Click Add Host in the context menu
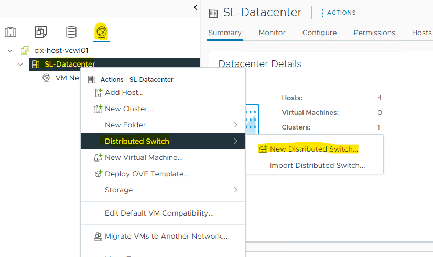The width and height of the screenshot is (433, 257). [x=124, y=92]
